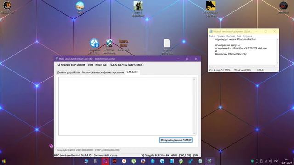Screen dimensions: 294x165
Task: Select the top-left avatar desktop icon
Action: [x=7, y=5]
